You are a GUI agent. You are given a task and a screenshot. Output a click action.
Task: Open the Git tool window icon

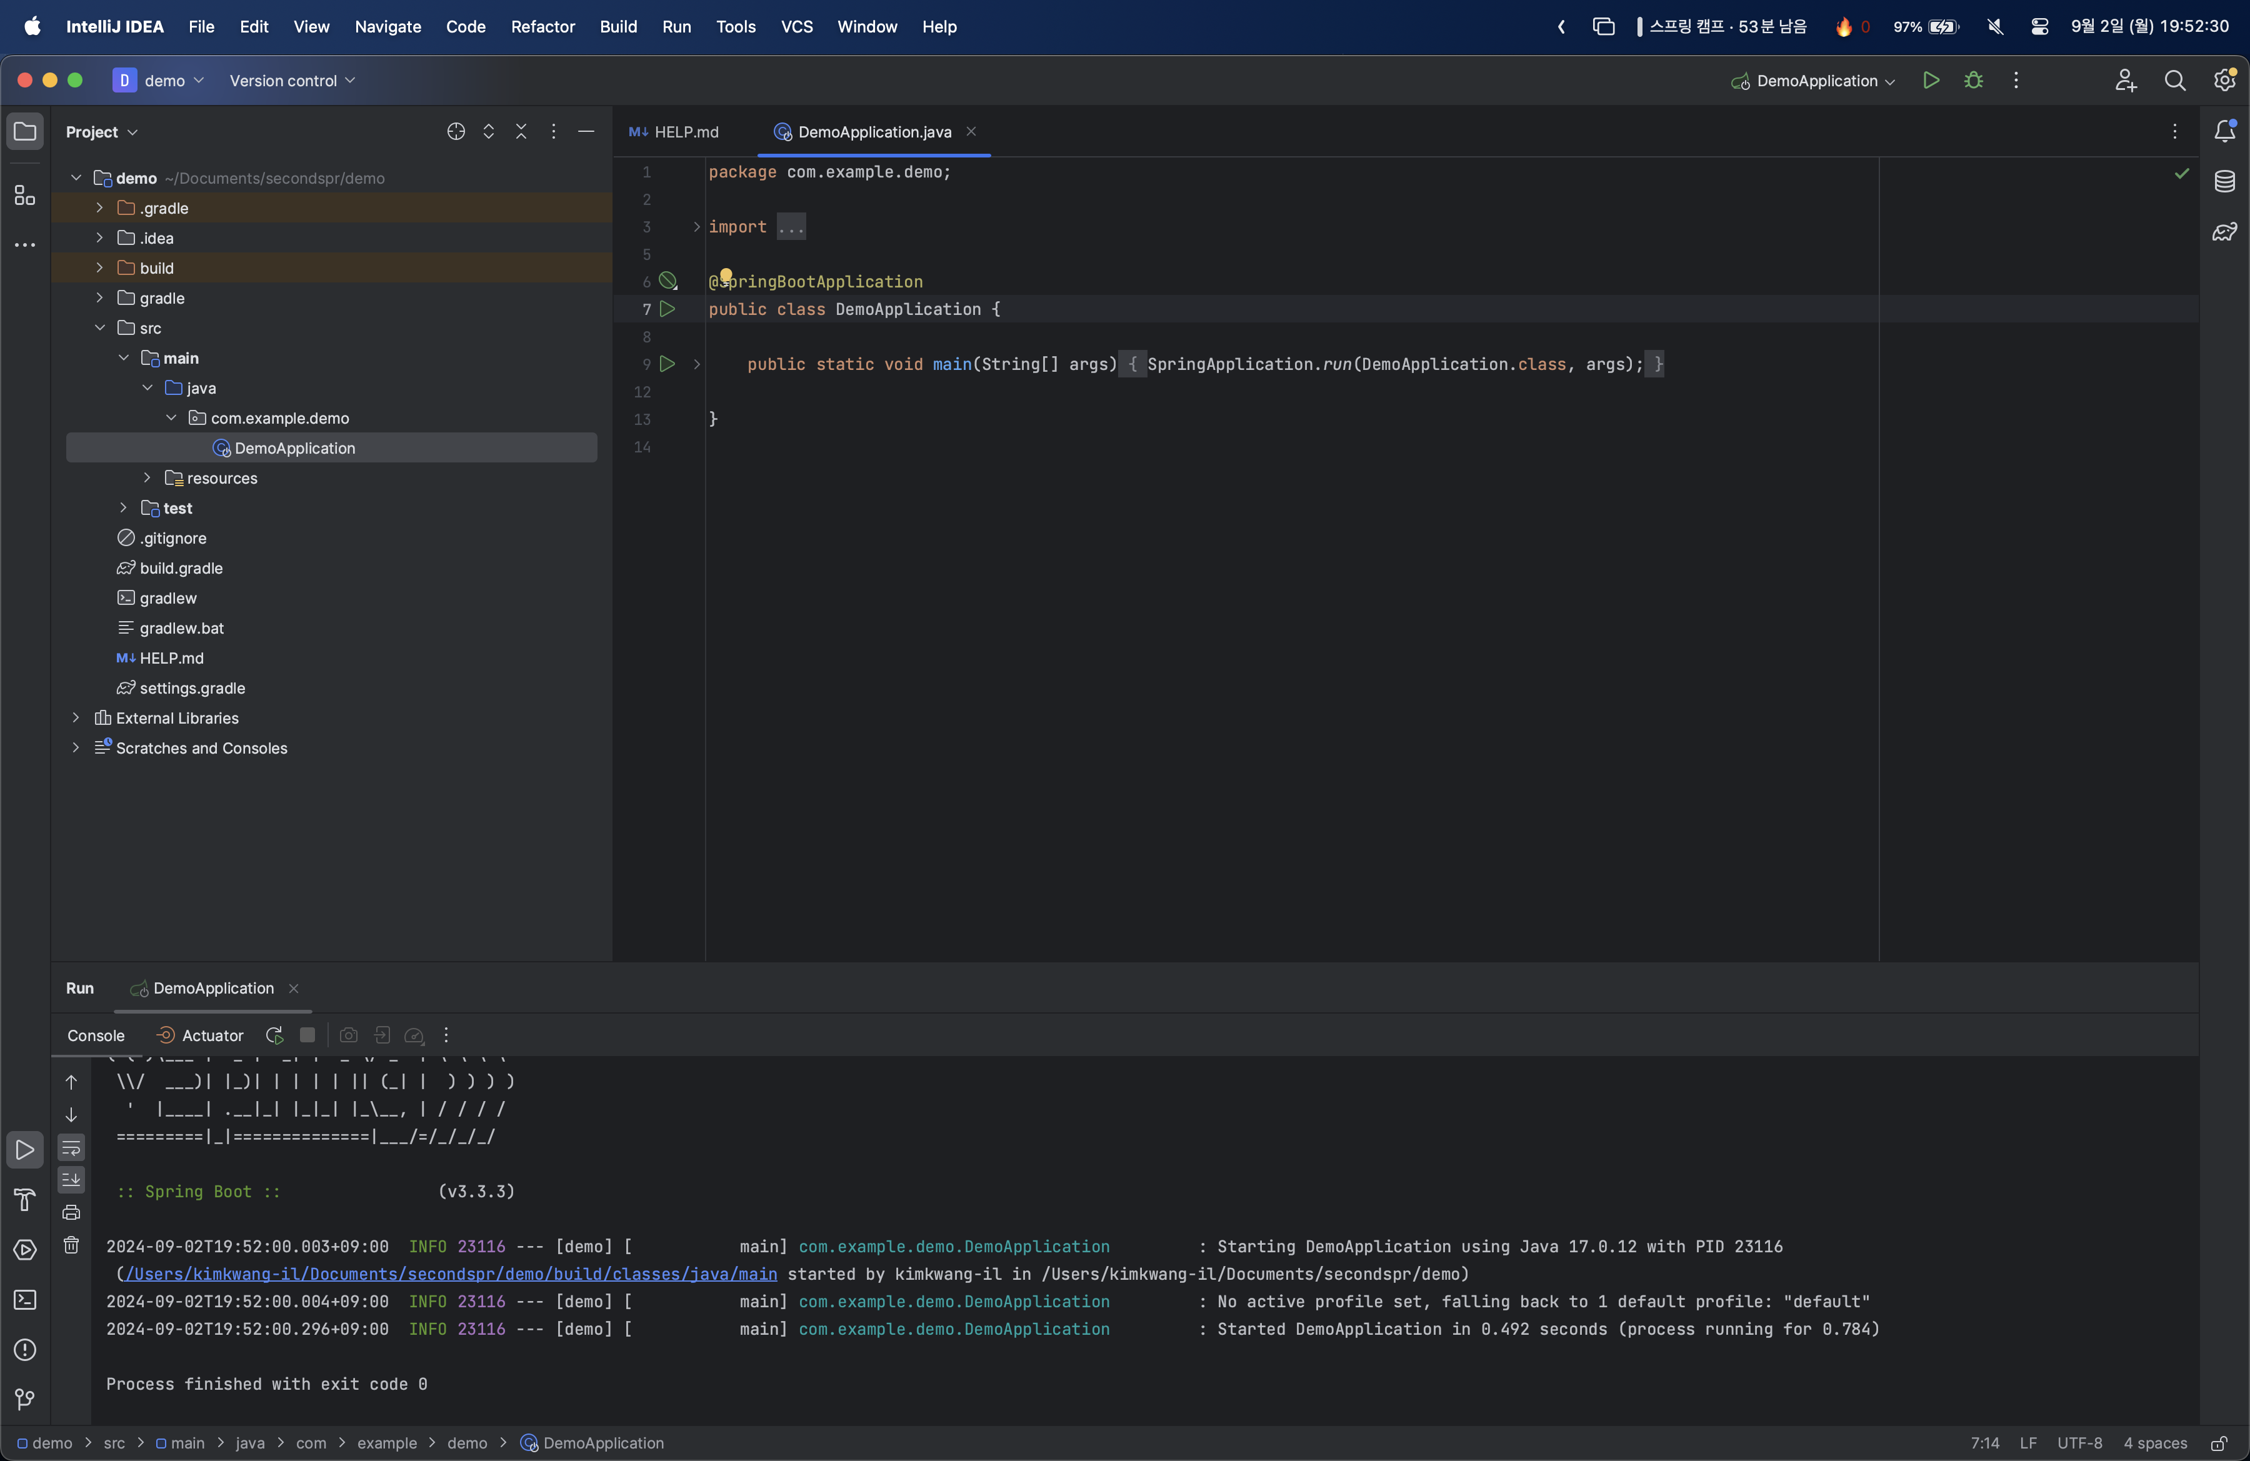[26, 1399]
